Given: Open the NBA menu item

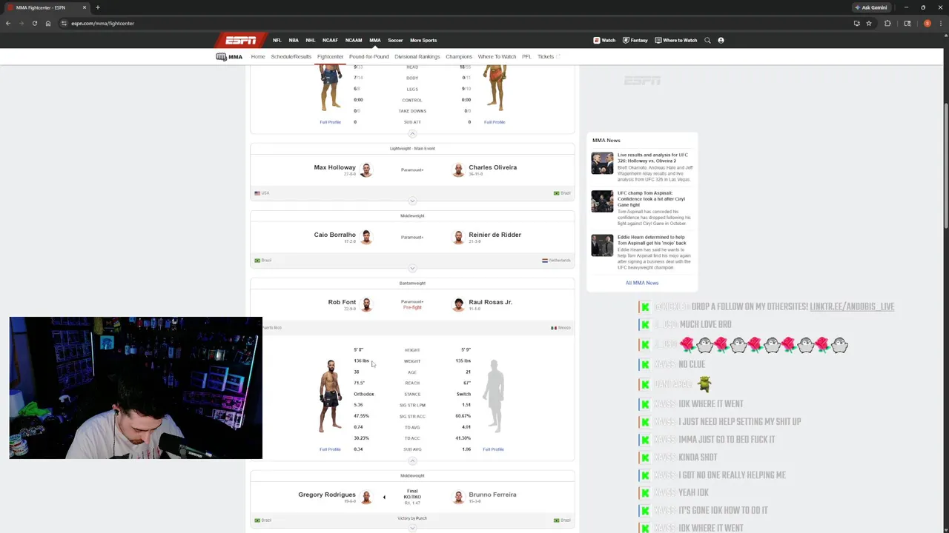Looking at the screenshot, I should click(294, 40).
